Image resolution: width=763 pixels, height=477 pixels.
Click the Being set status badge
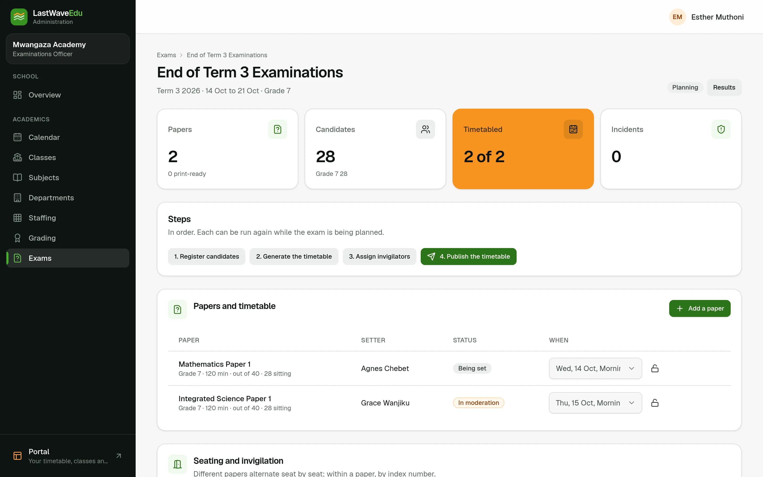pyautogui.click(x=472, y=368)
